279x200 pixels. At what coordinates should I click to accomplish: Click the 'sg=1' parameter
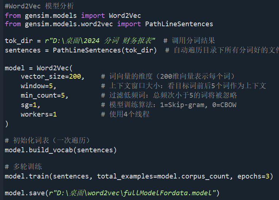[x=29, y=105]
